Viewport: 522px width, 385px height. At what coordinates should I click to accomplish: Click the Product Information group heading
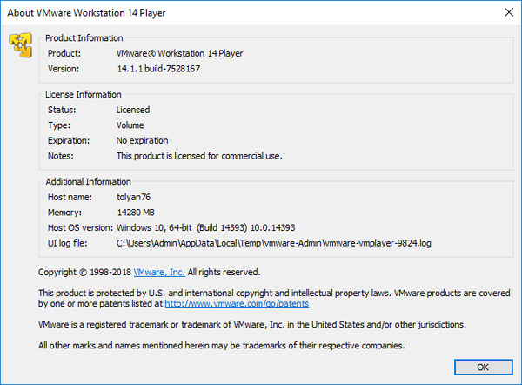[x=84, y=38]
